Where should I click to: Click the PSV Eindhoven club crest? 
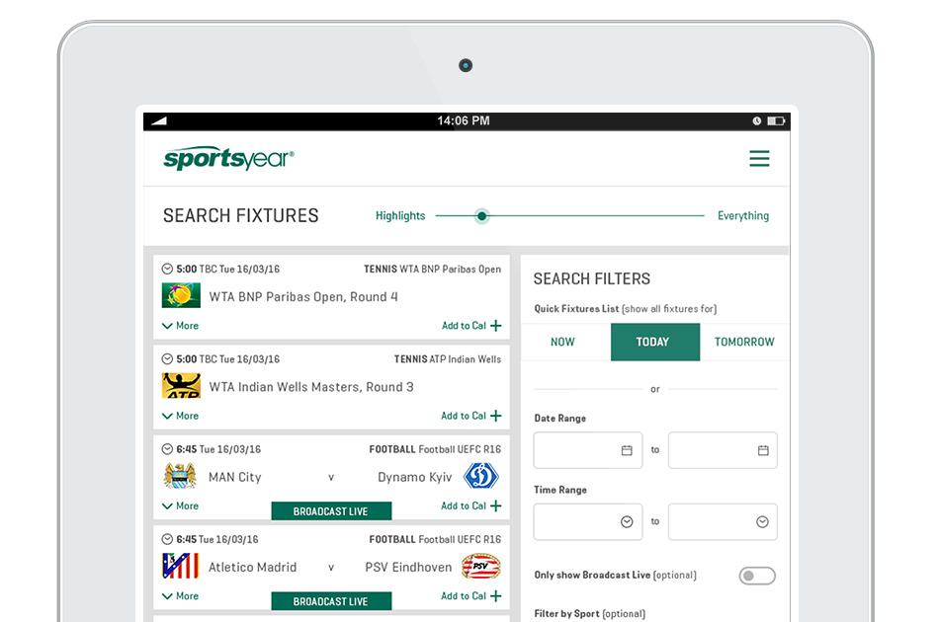pyautogui.click(x=481, y=567)
